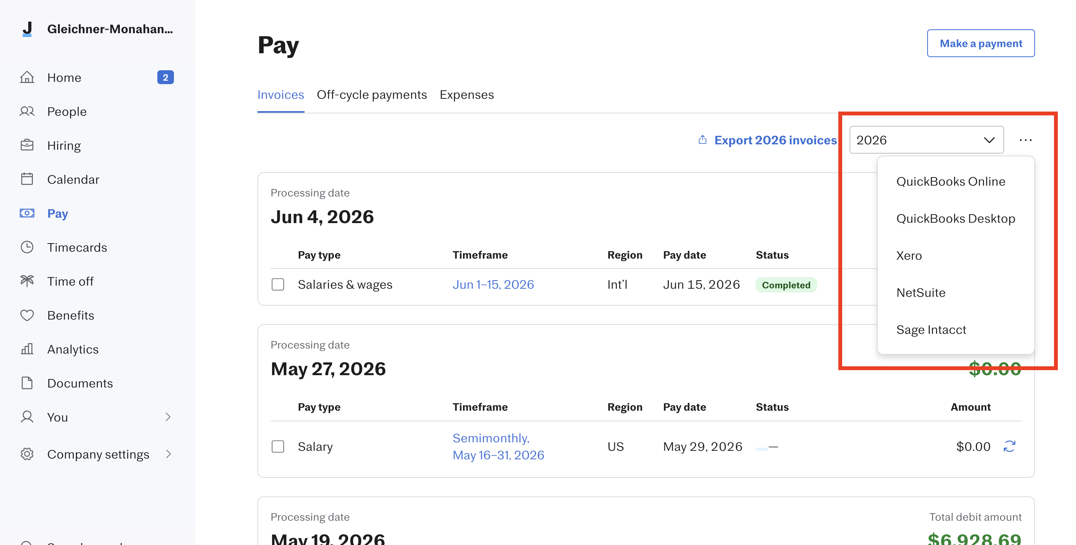Click the export share icon beside Export invoices
This screenshot has height=545, width=1076.
703,140
